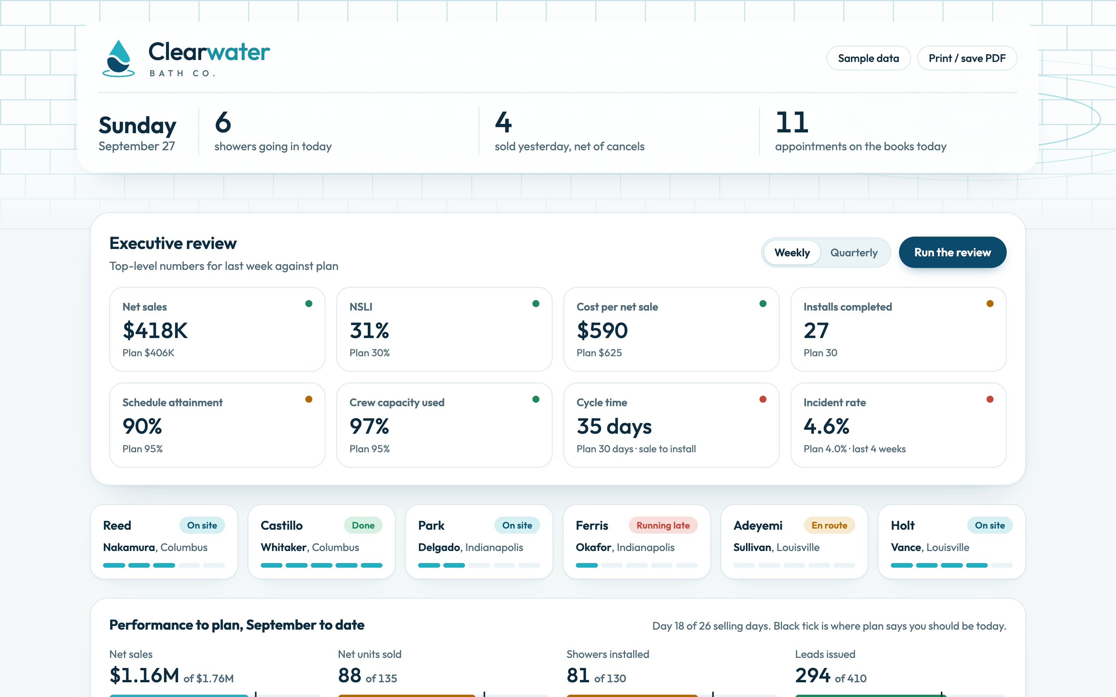
Task: Click the Reed crew progress bar
Action: pyautogui.click(x=164, y=565)
